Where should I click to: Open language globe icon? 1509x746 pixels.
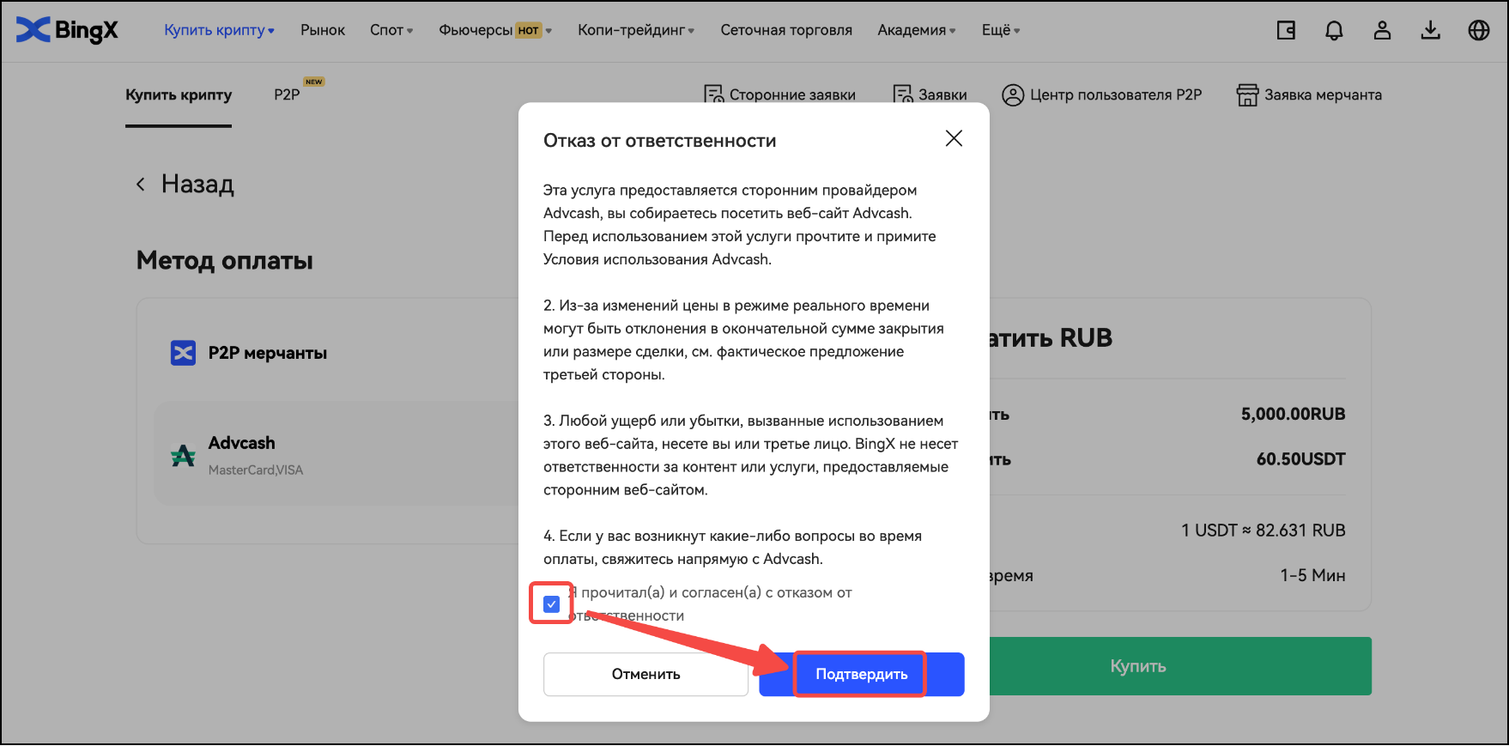click(1478, 30)
